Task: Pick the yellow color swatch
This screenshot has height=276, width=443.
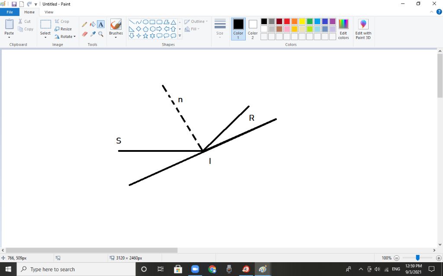Action: (x=302, y=22)
